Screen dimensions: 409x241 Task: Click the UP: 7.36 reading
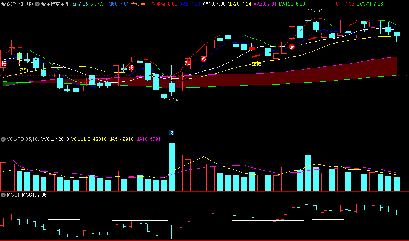pyautogui.click(x=345, y=4)
